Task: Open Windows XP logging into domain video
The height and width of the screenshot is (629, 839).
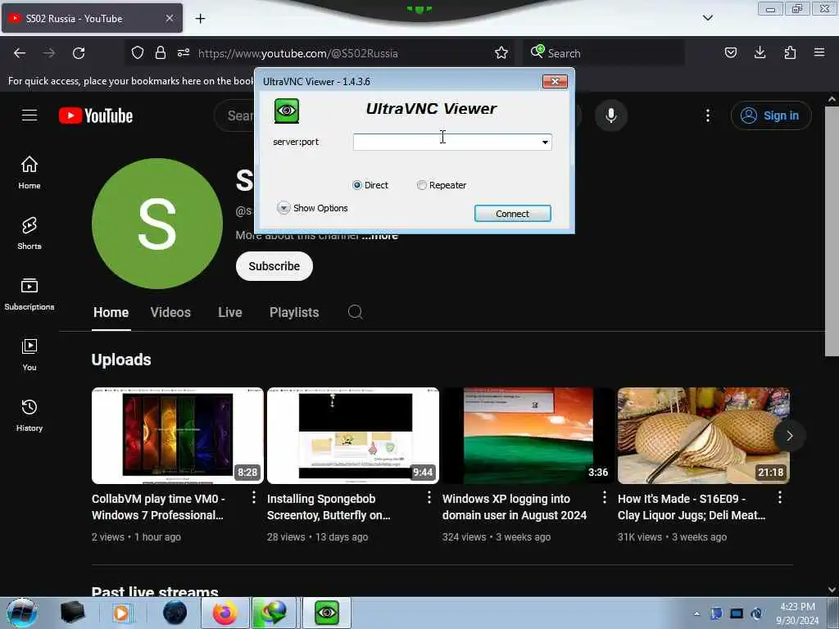Action: pos(528,436)
